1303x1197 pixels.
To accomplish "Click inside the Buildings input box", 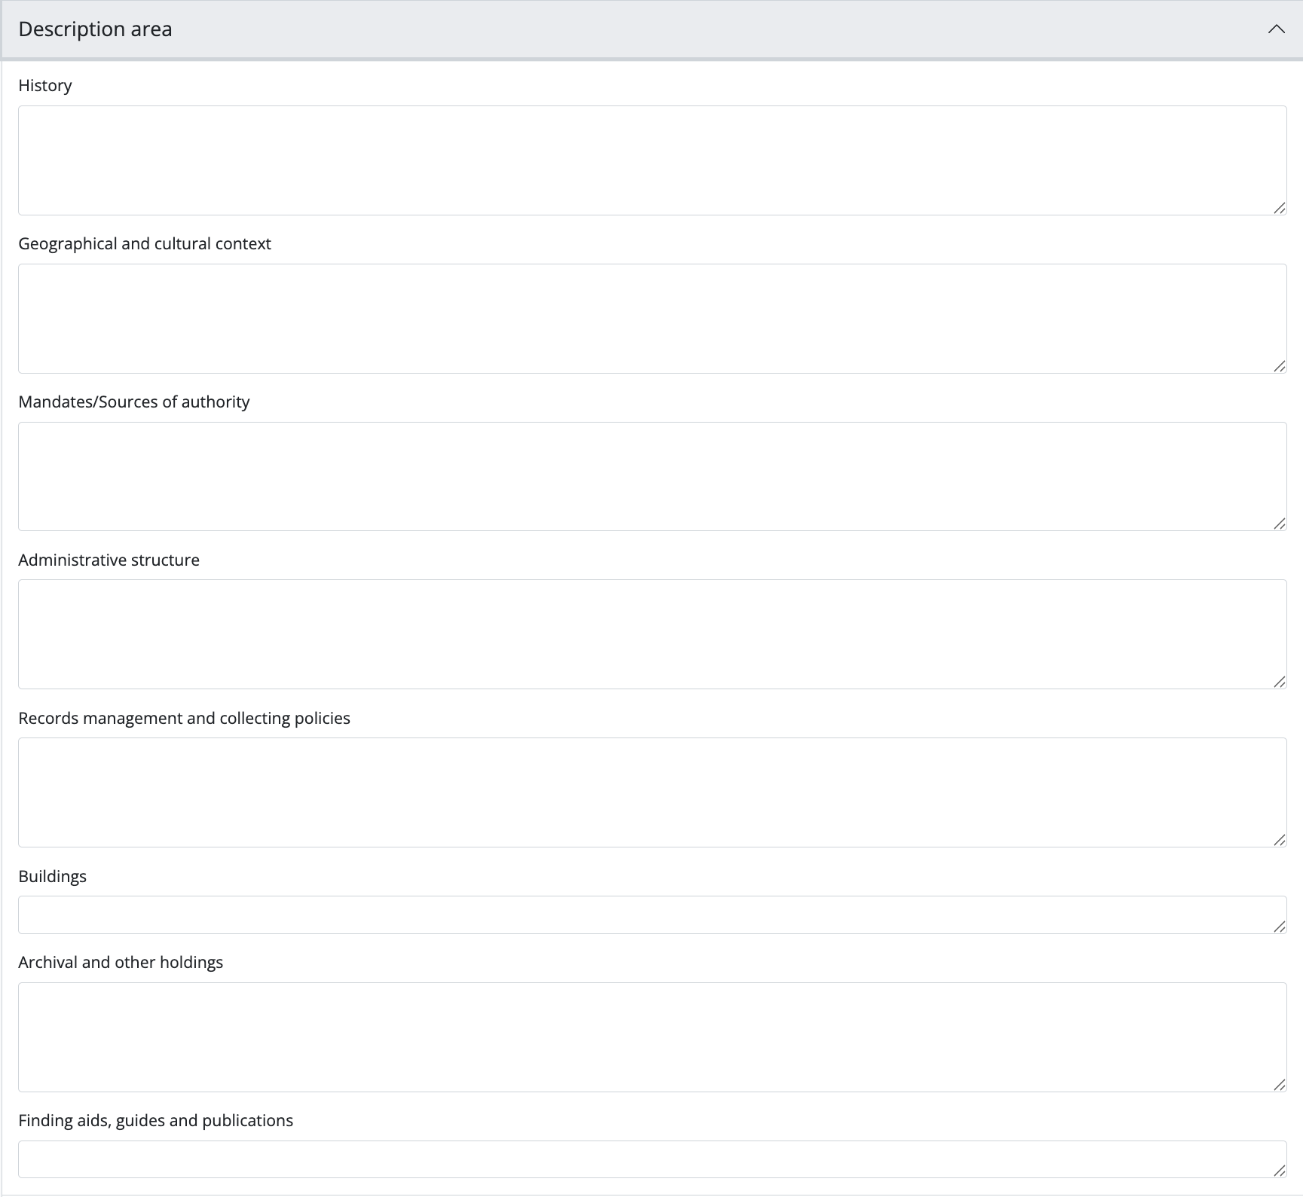I will 651,915.
